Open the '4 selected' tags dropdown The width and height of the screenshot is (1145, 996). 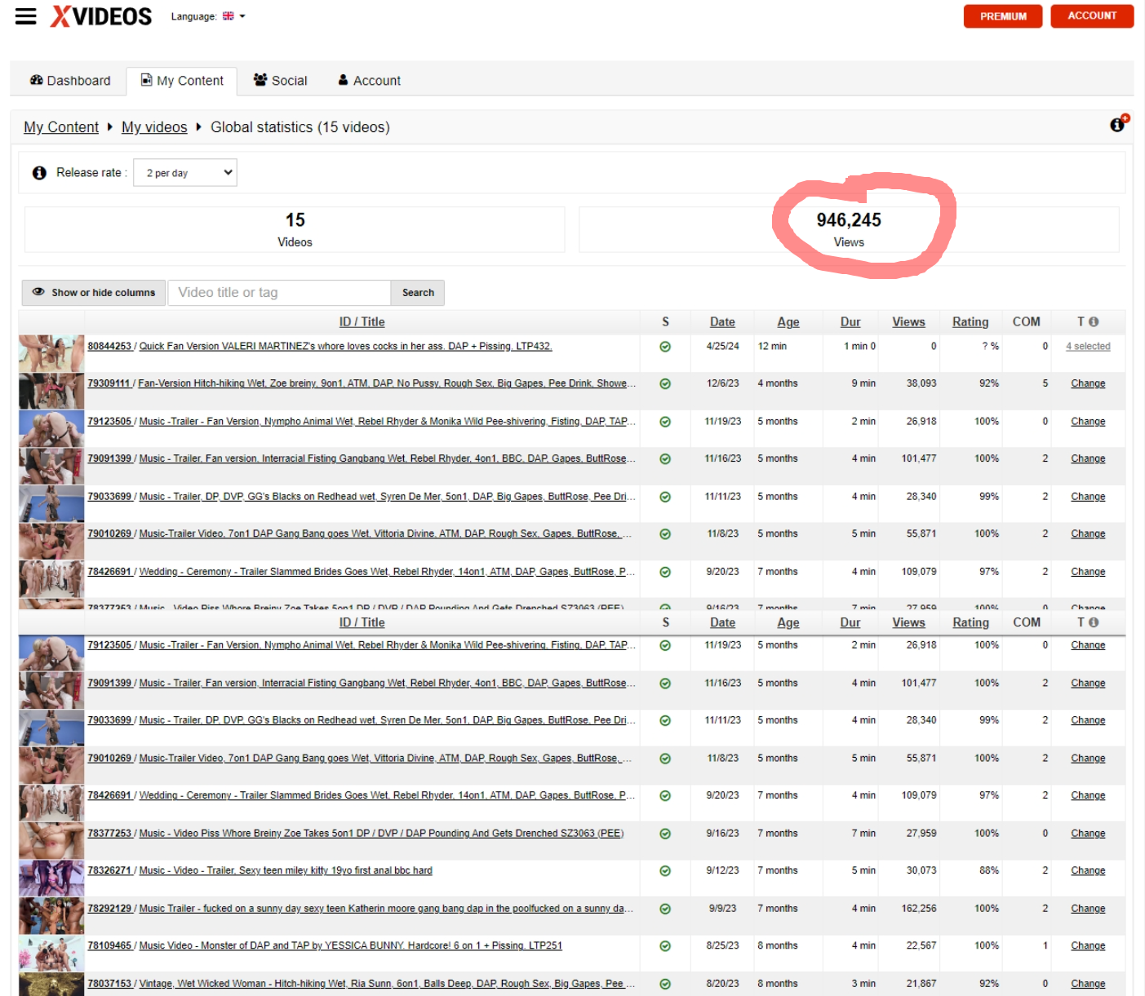click(x=1088, y=347)
